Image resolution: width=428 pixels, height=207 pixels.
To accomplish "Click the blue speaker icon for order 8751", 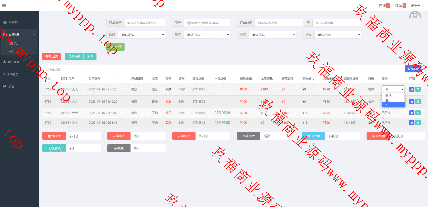I will click(412, 113).
